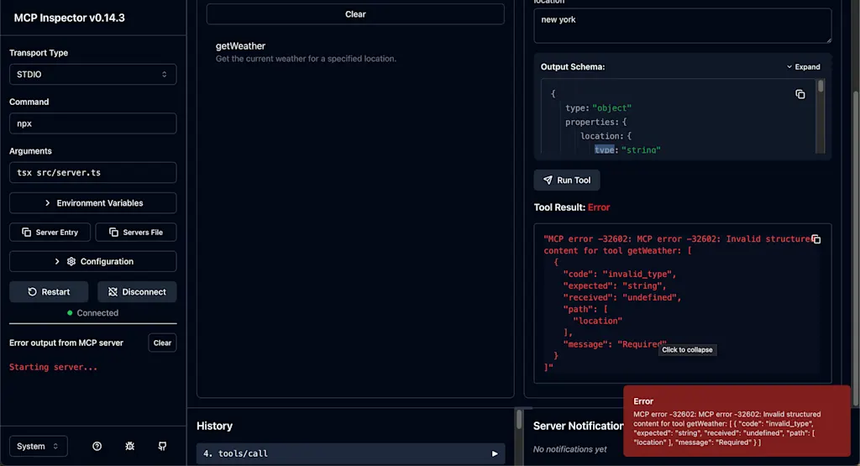Viewport: 860px width, 466px height.
Task: Open the debugging guide bug icon
Action: click(x=130, y=446)
